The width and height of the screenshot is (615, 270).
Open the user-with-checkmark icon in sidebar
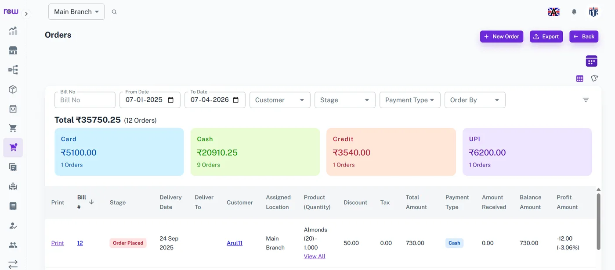tap(13, 225)
